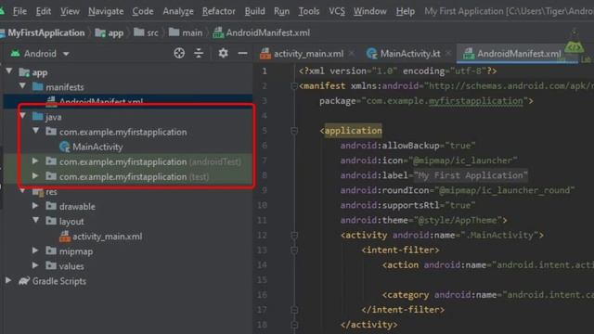The height and width of the screenshot is (334, 594).
Task: Select activity_main.xml in layout folder
Action: pos(108,237)
